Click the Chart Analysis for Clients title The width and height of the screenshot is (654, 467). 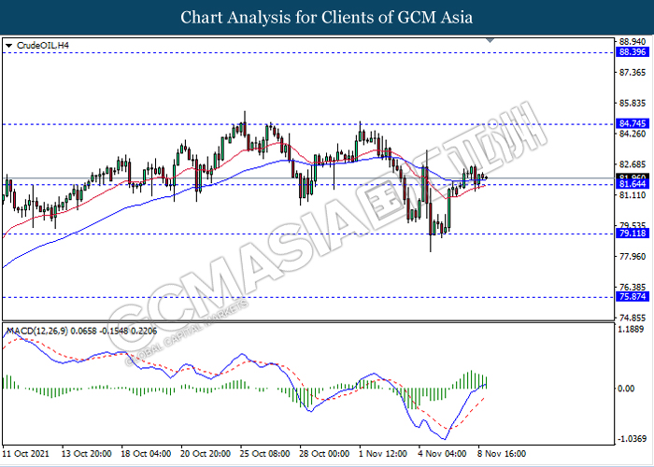(327, 18)
